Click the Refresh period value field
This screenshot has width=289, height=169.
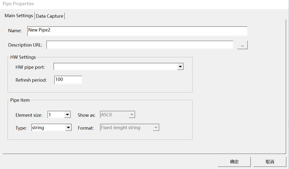pyautogui.click(x=68, y=80)
